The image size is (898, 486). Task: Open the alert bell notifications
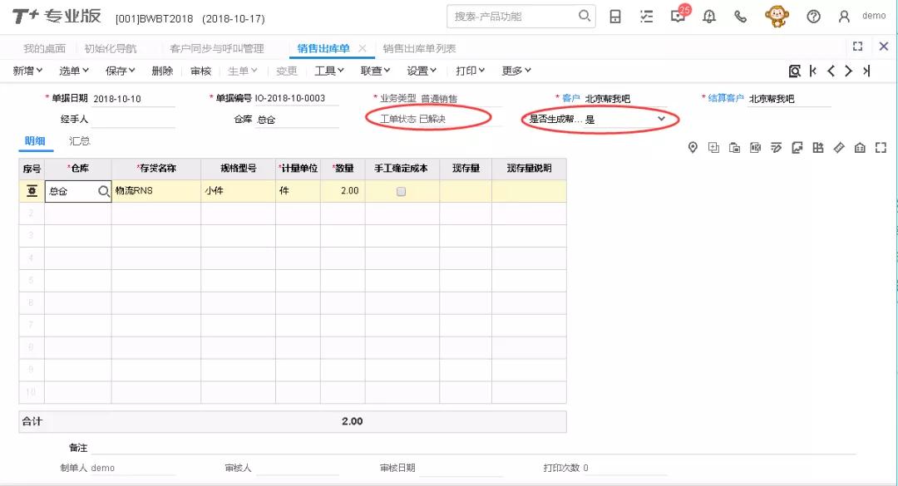click(x=709, y=17)
